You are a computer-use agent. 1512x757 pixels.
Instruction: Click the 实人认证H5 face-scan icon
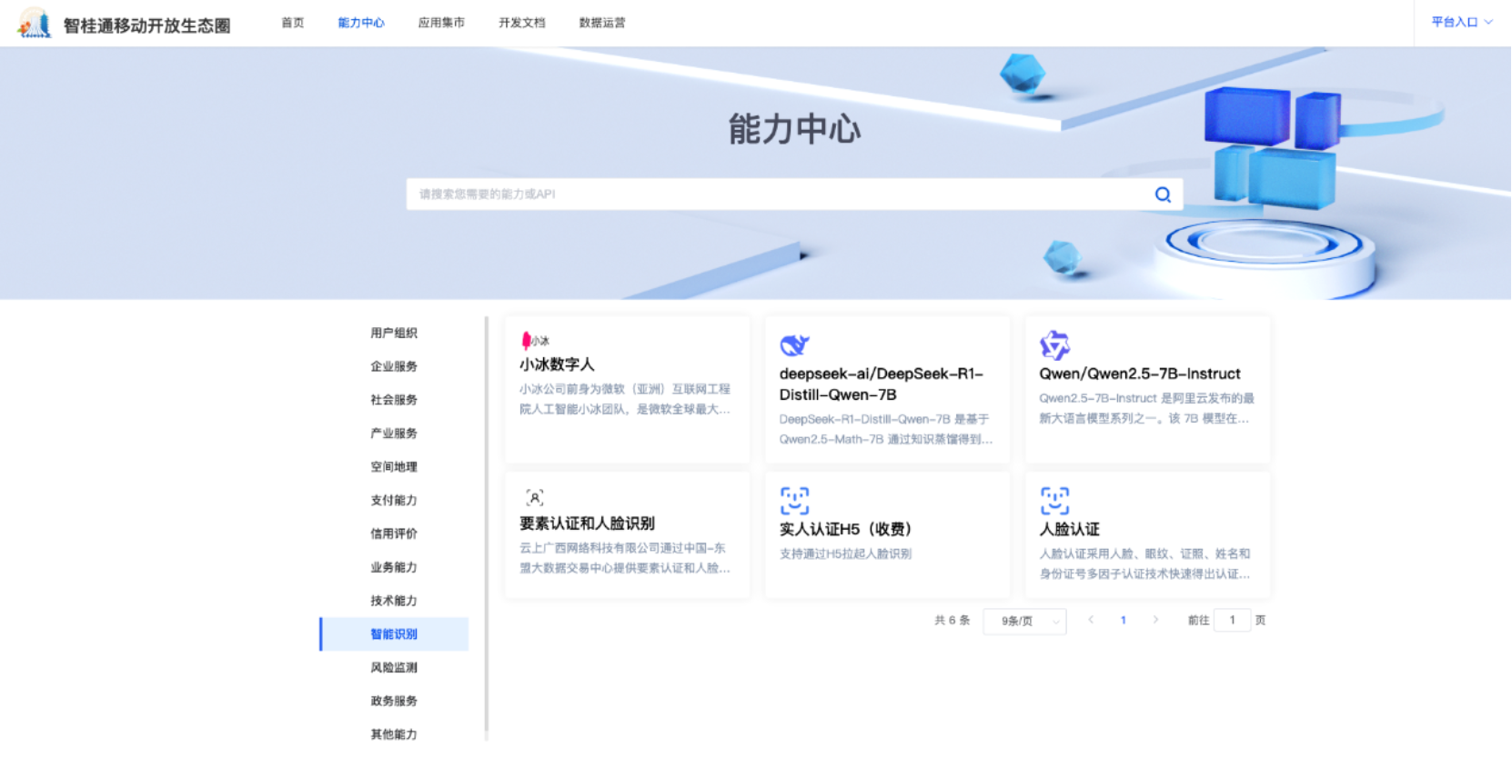[794, 501]
